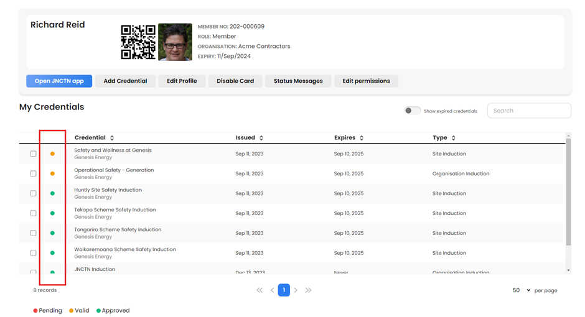Open Status Messages
The image size is (585, 317).
tap(298, 81)
